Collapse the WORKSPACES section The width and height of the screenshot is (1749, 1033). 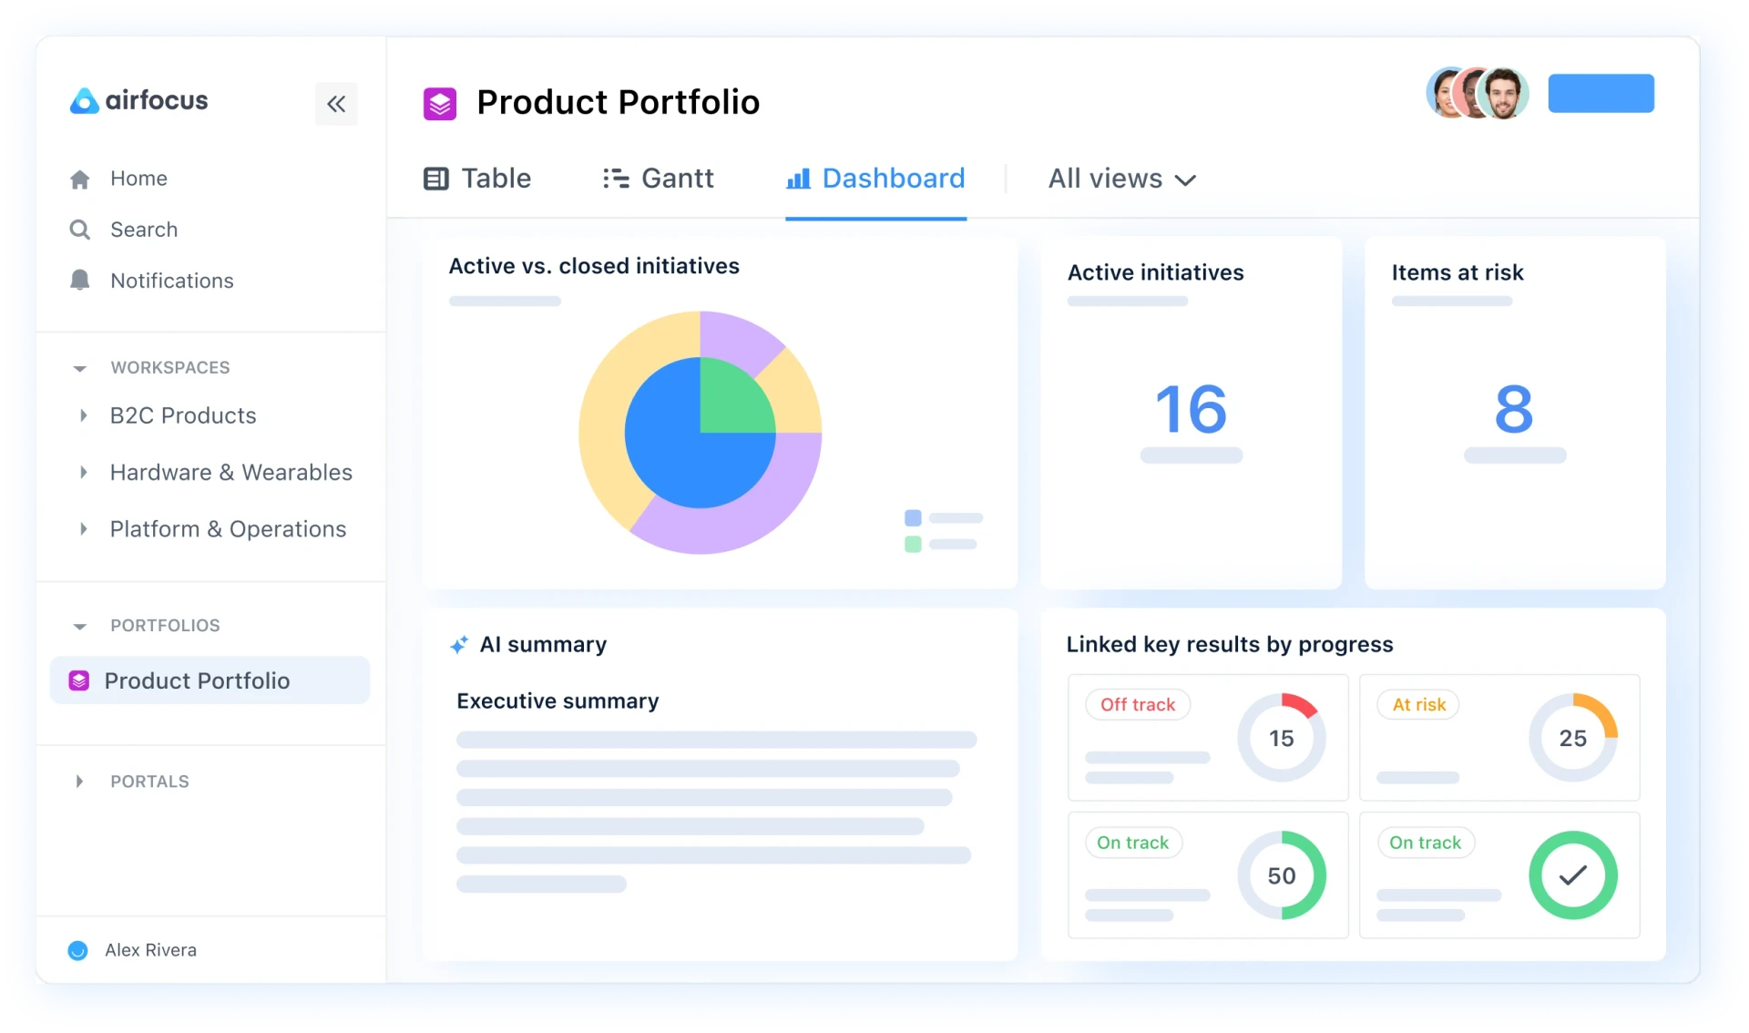(80, 368)
